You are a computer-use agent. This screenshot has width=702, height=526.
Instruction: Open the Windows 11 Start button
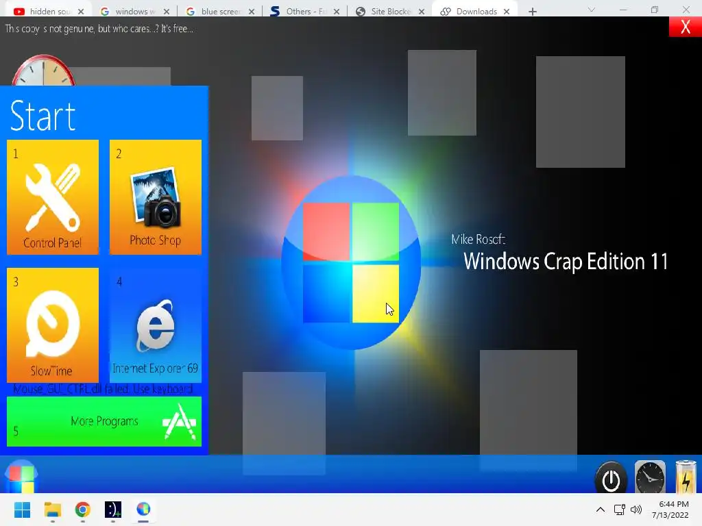tap(22, 510)
